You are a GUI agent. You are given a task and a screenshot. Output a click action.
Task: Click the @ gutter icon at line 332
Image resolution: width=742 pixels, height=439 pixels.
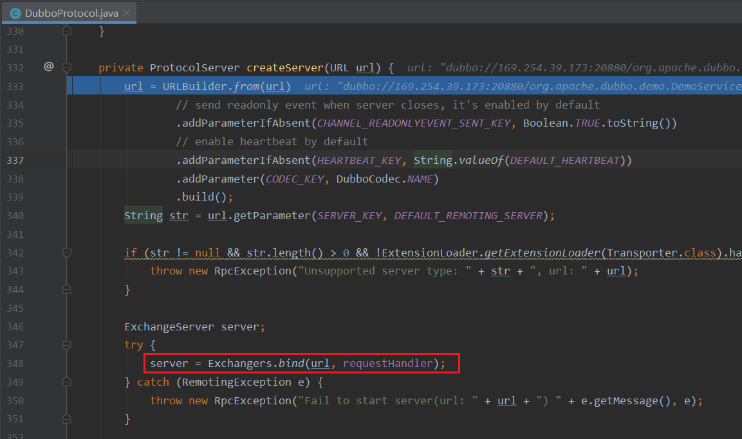pos(48,67)
